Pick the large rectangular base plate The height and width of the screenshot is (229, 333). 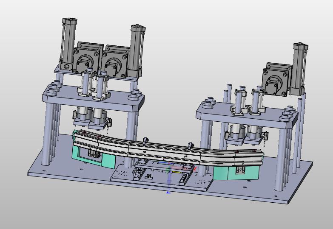tap(170, 170)
